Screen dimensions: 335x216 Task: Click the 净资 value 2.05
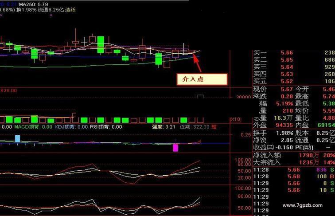[287, 140]
